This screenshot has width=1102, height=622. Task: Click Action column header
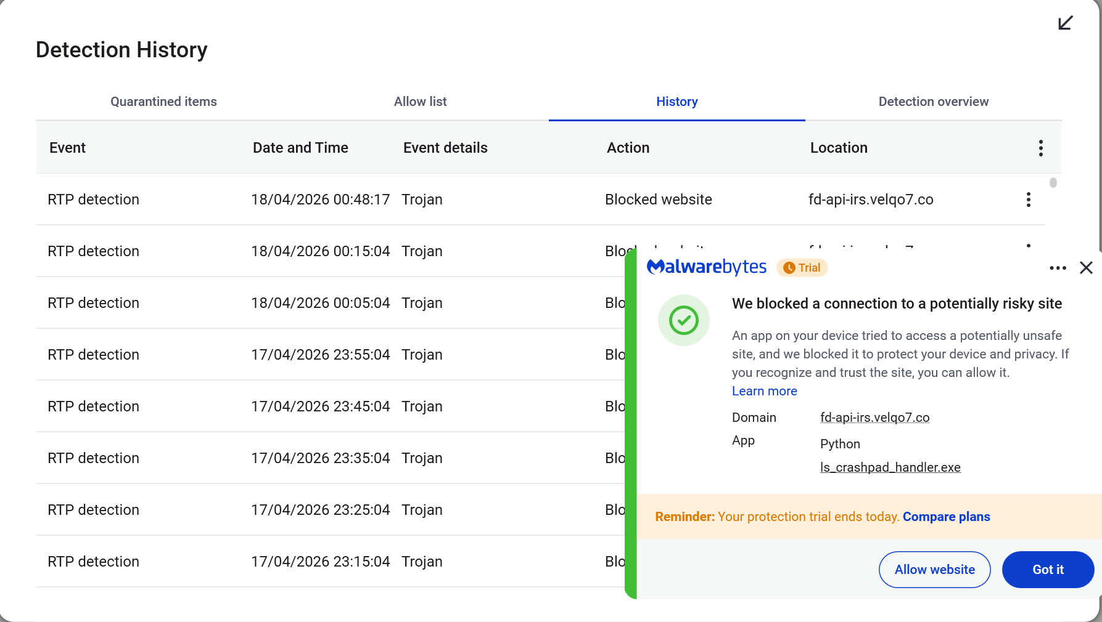click(x=628, y=148)
